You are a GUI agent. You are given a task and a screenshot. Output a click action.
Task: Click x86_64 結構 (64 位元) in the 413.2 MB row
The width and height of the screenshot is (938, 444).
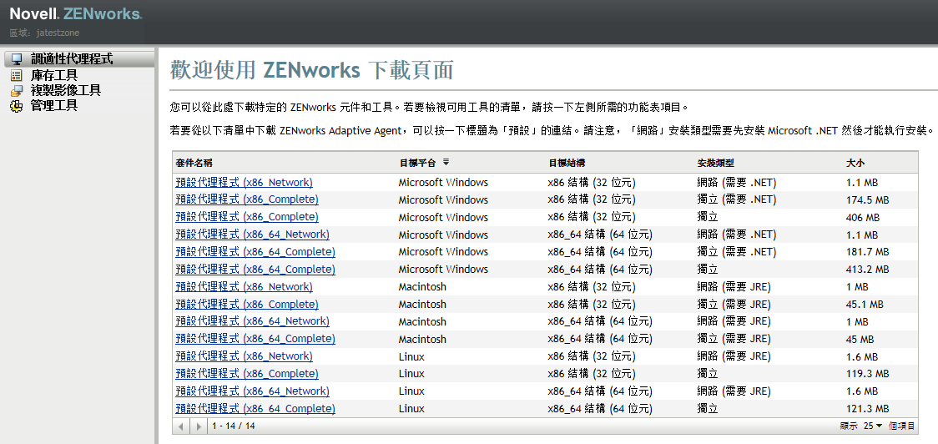pos(600,270)
